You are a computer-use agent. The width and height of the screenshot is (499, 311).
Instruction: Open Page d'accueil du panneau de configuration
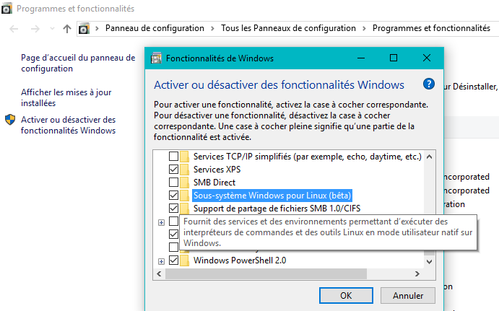pos(78,63)
